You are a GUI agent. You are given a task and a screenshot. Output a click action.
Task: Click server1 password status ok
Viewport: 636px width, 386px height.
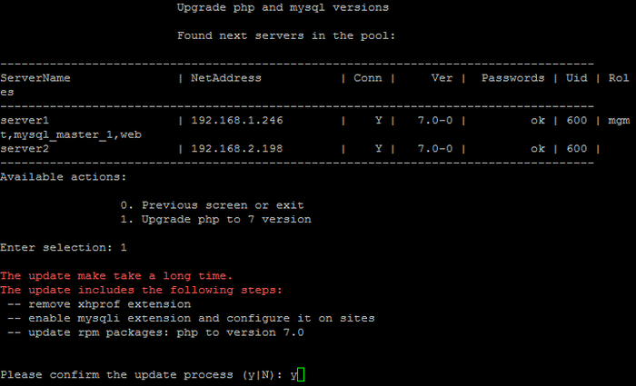pos(538,121)
